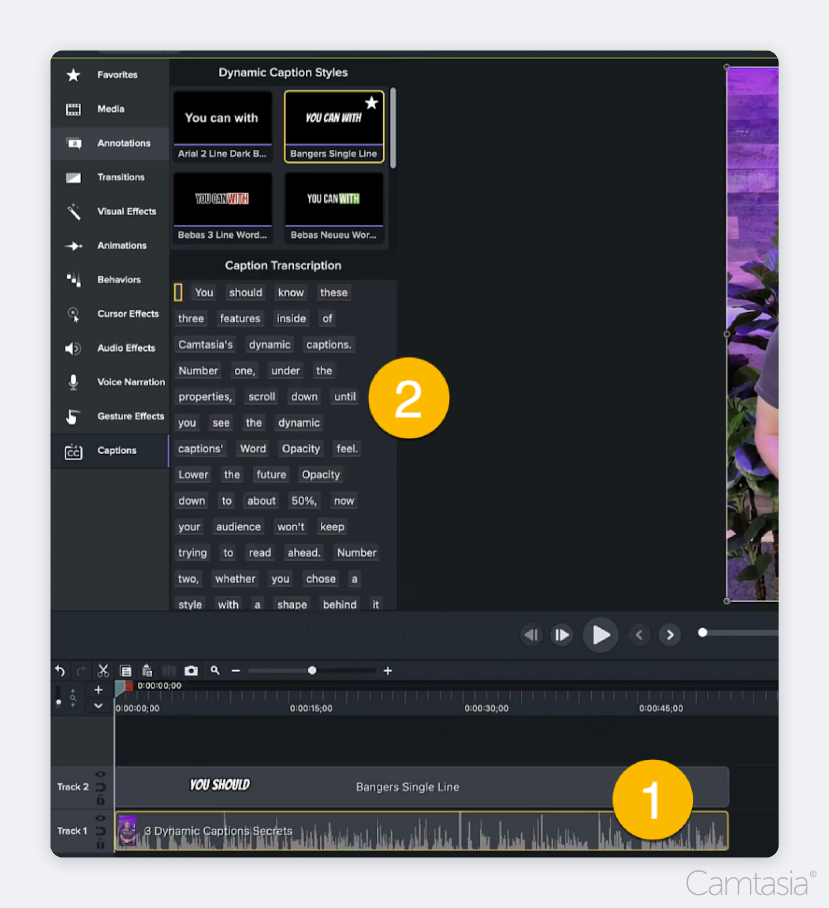Select the transcript word "audience"

tap(238, 527)
